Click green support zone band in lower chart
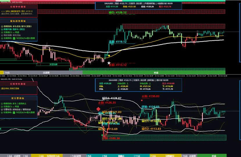 point(164,138)
